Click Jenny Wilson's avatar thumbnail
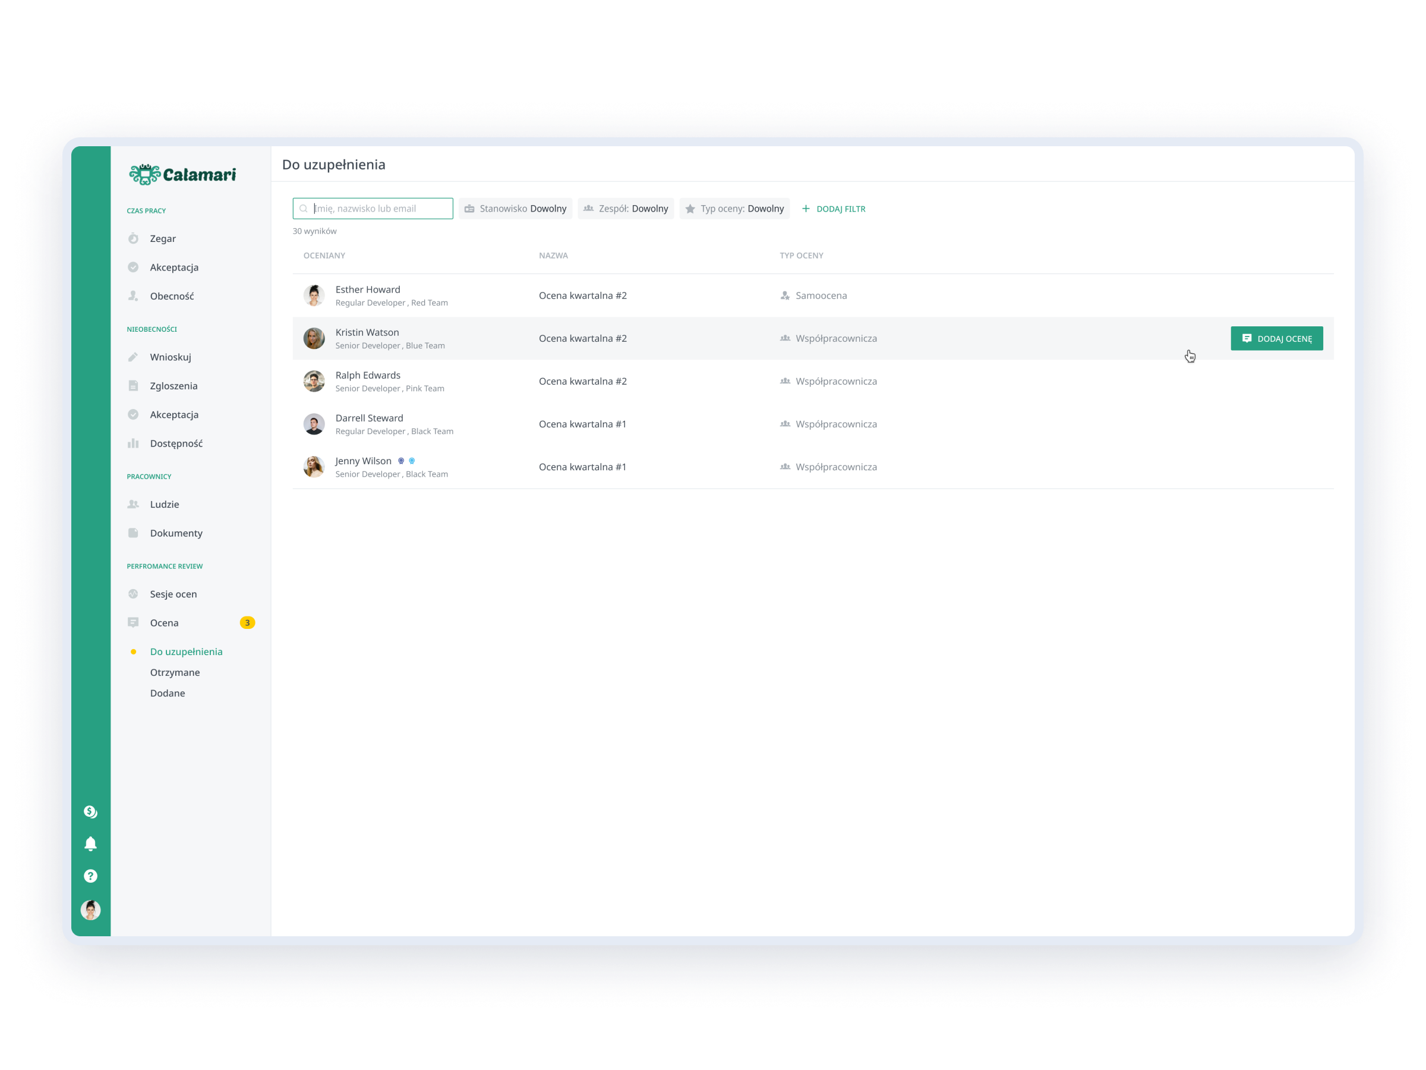This screenshot has width=1426, height=1070. pos(314,467)
